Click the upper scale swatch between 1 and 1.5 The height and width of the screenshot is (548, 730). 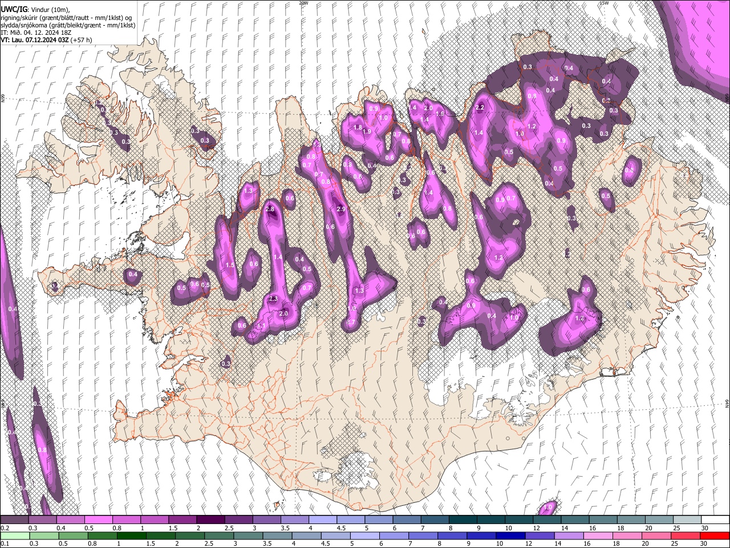(x=154, y=520)
